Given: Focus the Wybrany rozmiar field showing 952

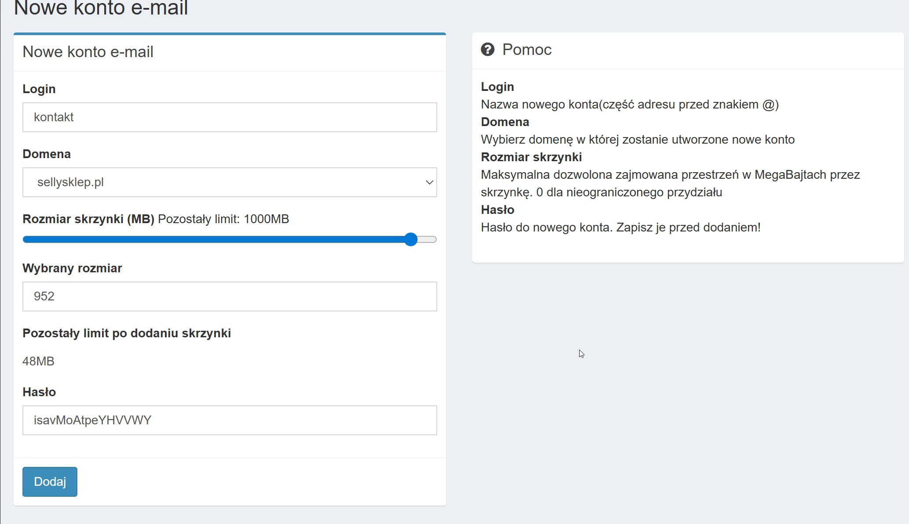Looking at the screenshot, I should coord(229,296).
